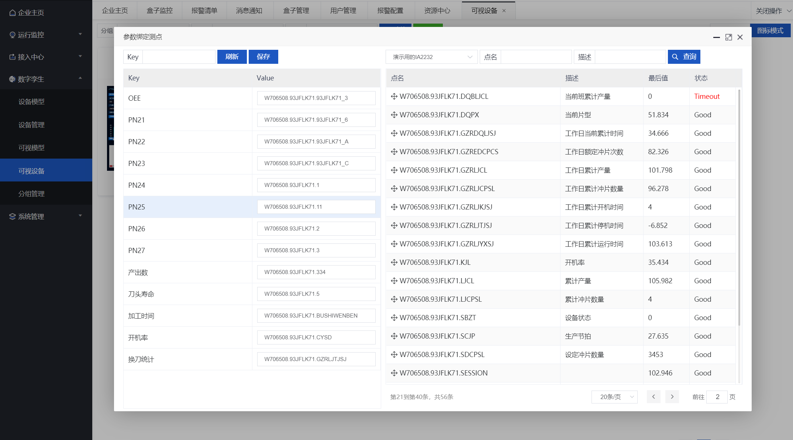This screenshot has height=440, width=793.
Task: Click the drag handle of W706508.93JFLK71.GZREDCPCS
Action: [394, 152]
